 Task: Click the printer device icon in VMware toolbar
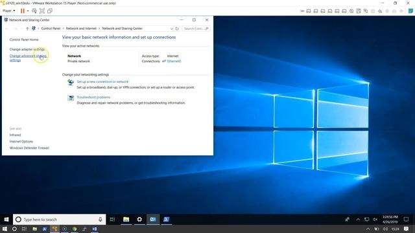click(373, 11)
